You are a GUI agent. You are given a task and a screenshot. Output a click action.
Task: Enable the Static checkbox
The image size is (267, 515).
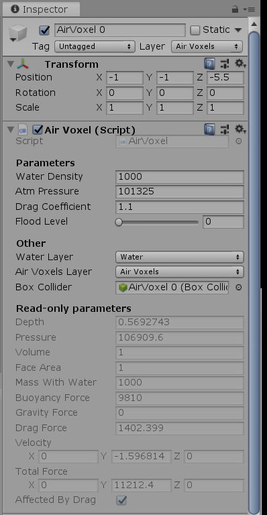[x=195, y=30]
